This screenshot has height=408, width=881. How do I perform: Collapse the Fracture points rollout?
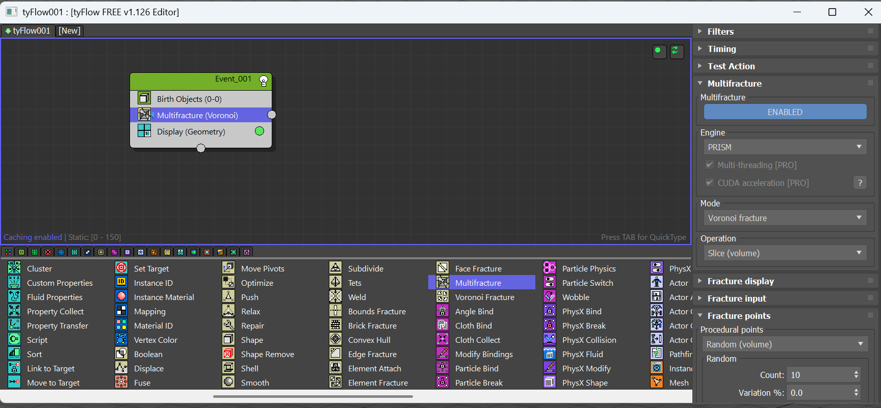pyautogui.click(x=785, y=316)
